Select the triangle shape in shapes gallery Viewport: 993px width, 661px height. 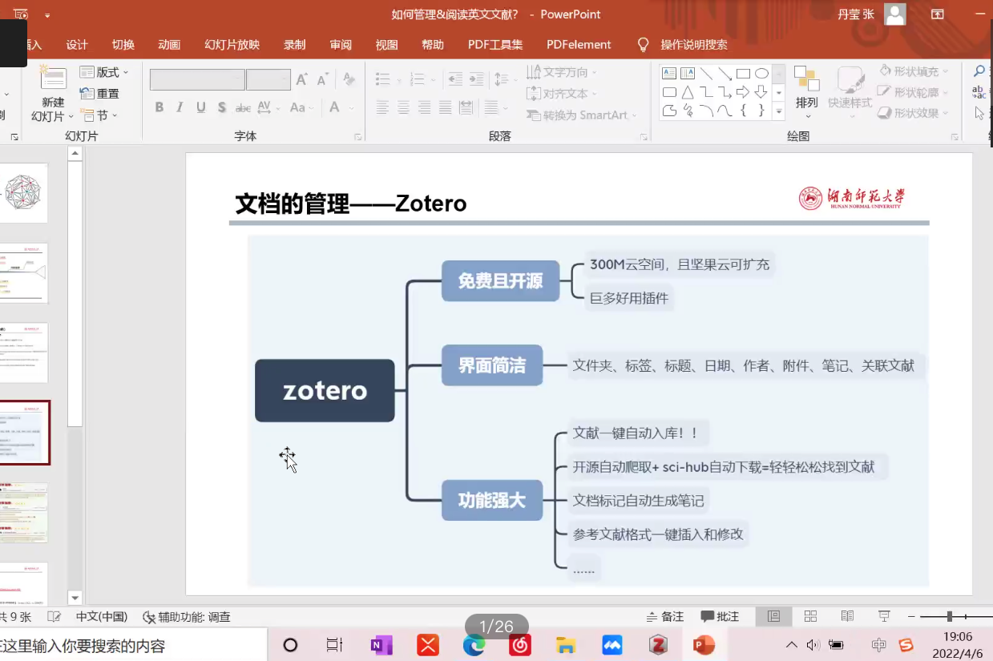point(688,92)
